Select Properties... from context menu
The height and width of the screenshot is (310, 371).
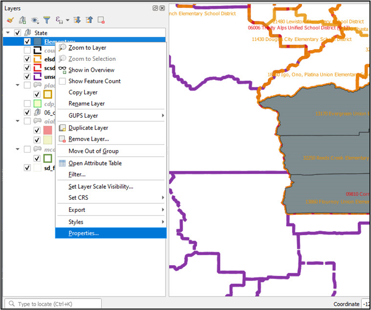(84, 233)
